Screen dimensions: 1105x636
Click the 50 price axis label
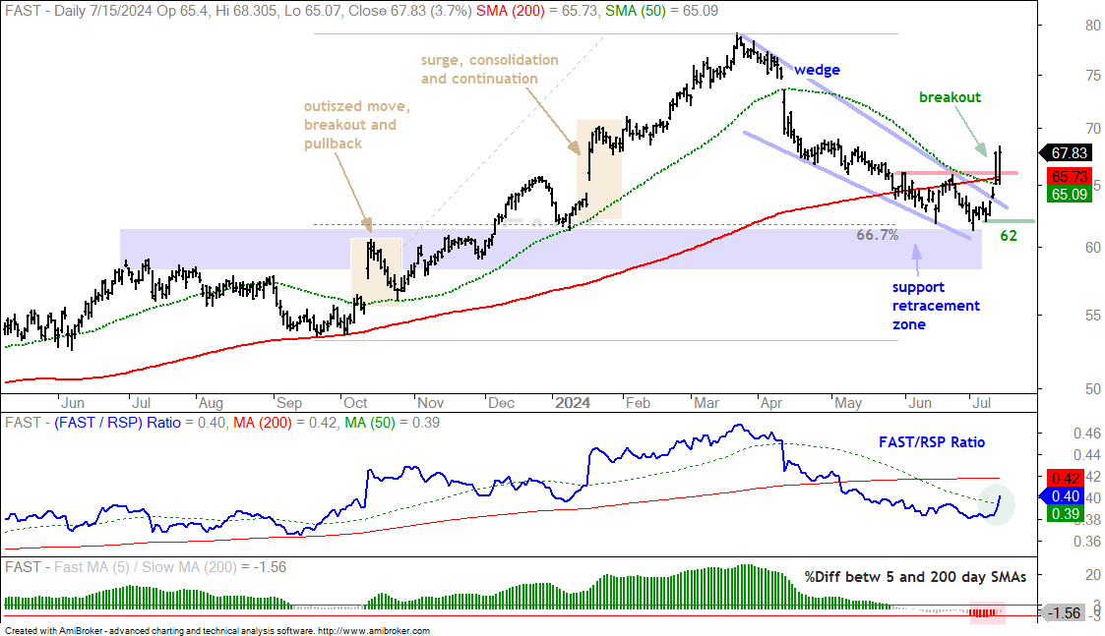[1093, 389]
